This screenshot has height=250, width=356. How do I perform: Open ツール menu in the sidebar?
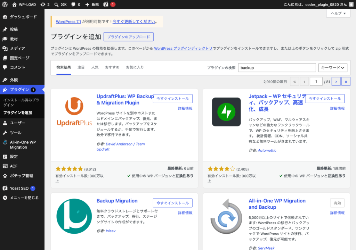pos(22,133)
